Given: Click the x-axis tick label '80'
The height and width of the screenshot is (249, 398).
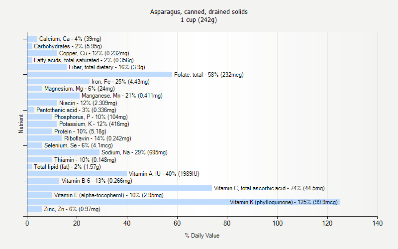Looking at the screenshot, I should pos(227,223).
